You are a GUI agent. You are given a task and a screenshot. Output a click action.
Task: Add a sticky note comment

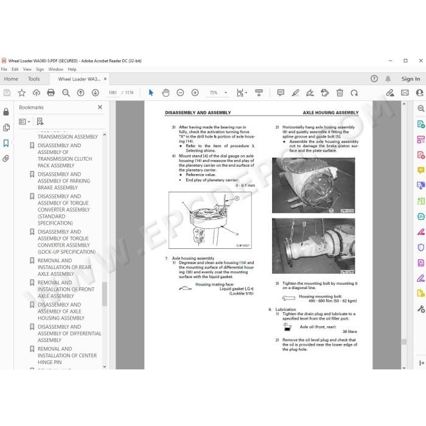click(281, 93)
